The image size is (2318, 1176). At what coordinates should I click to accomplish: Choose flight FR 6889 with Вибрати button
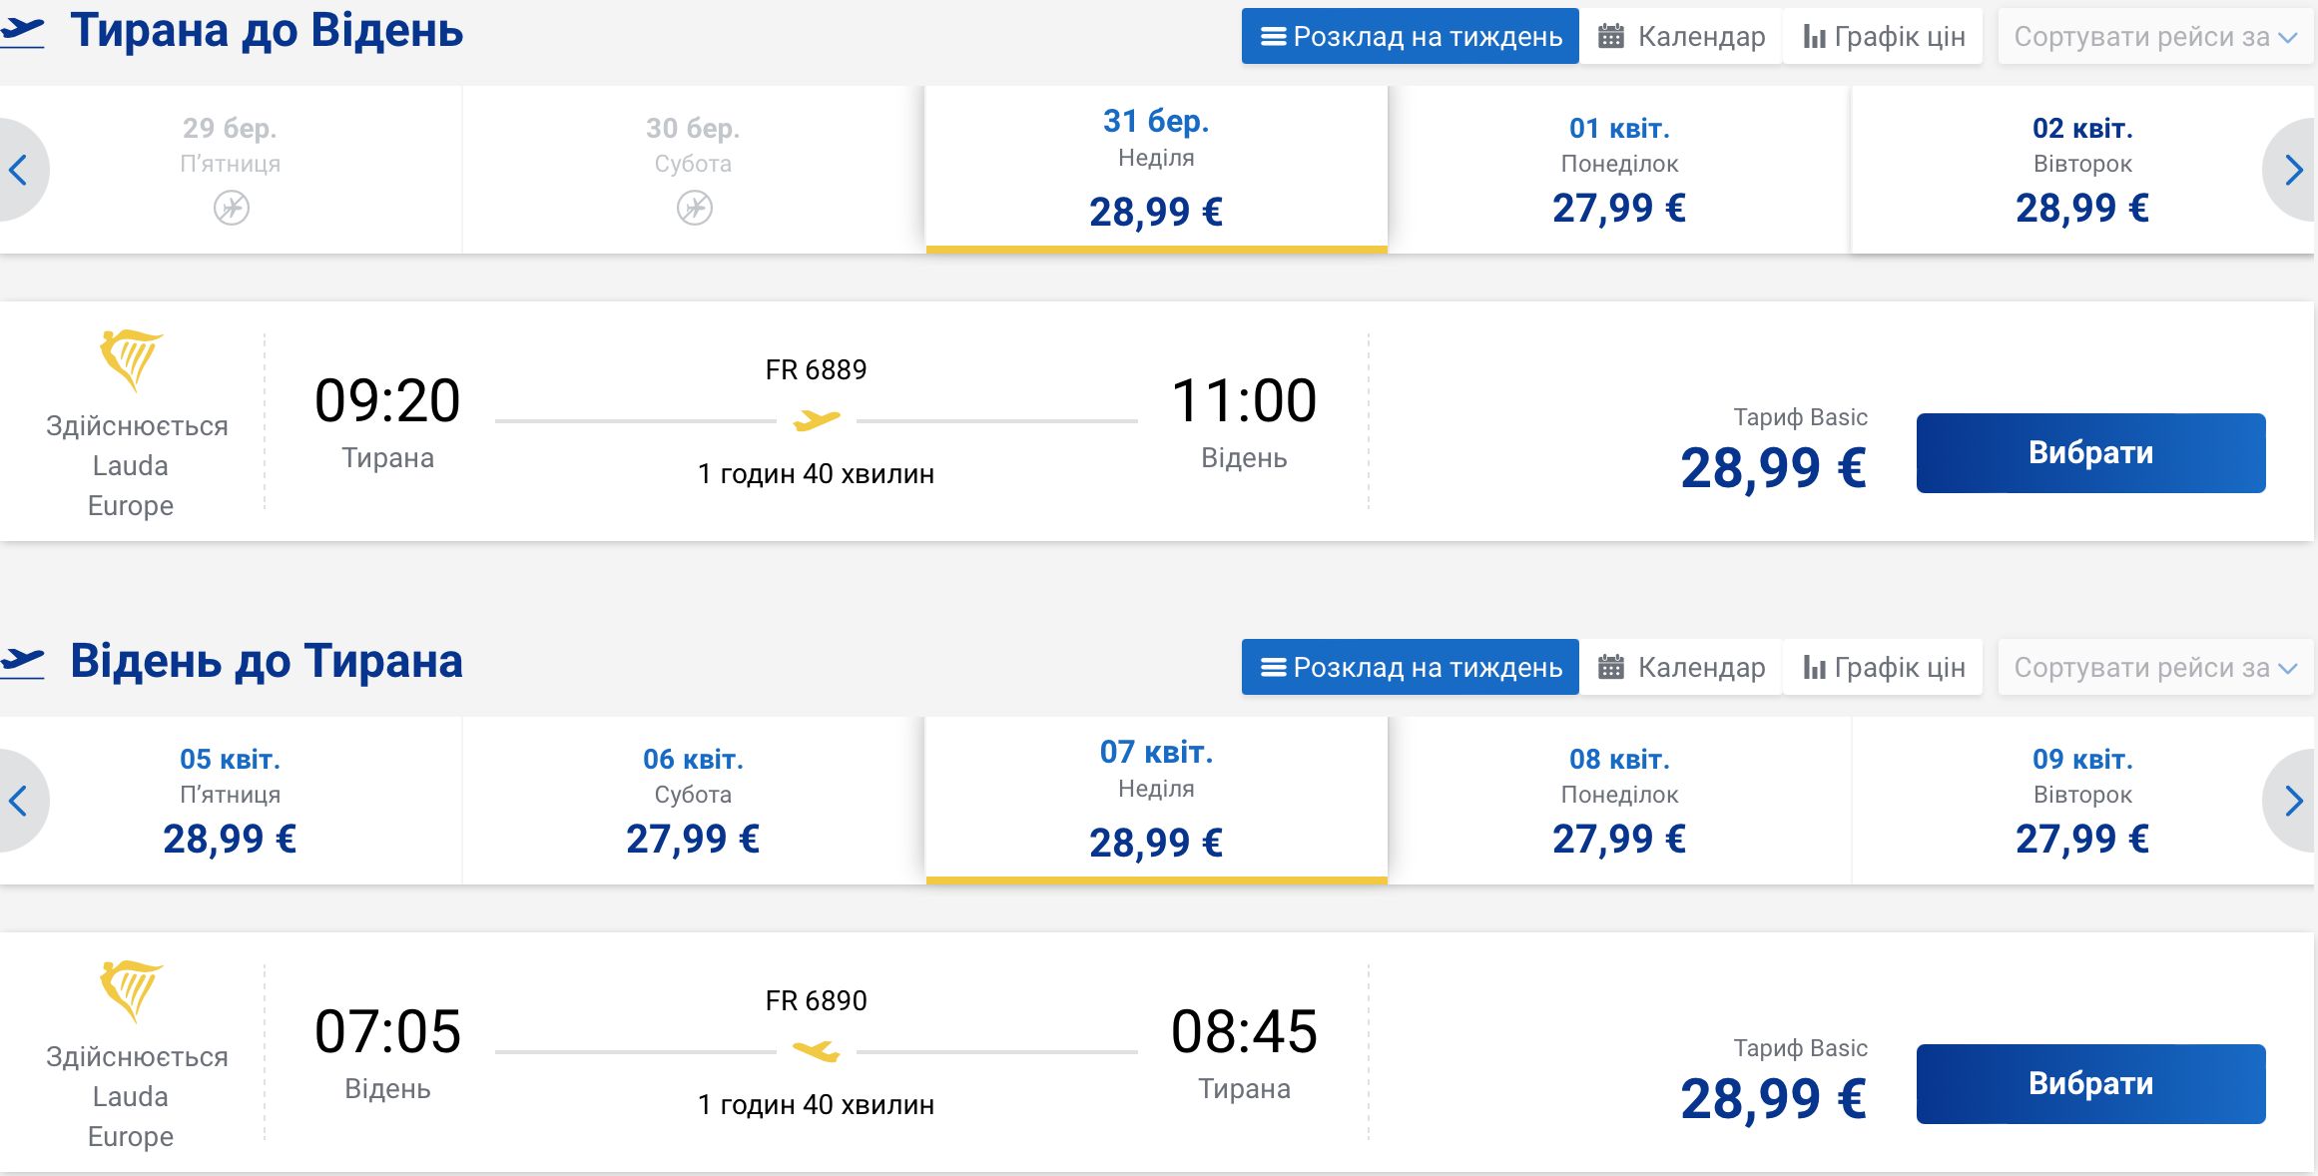click(2091, 453)
